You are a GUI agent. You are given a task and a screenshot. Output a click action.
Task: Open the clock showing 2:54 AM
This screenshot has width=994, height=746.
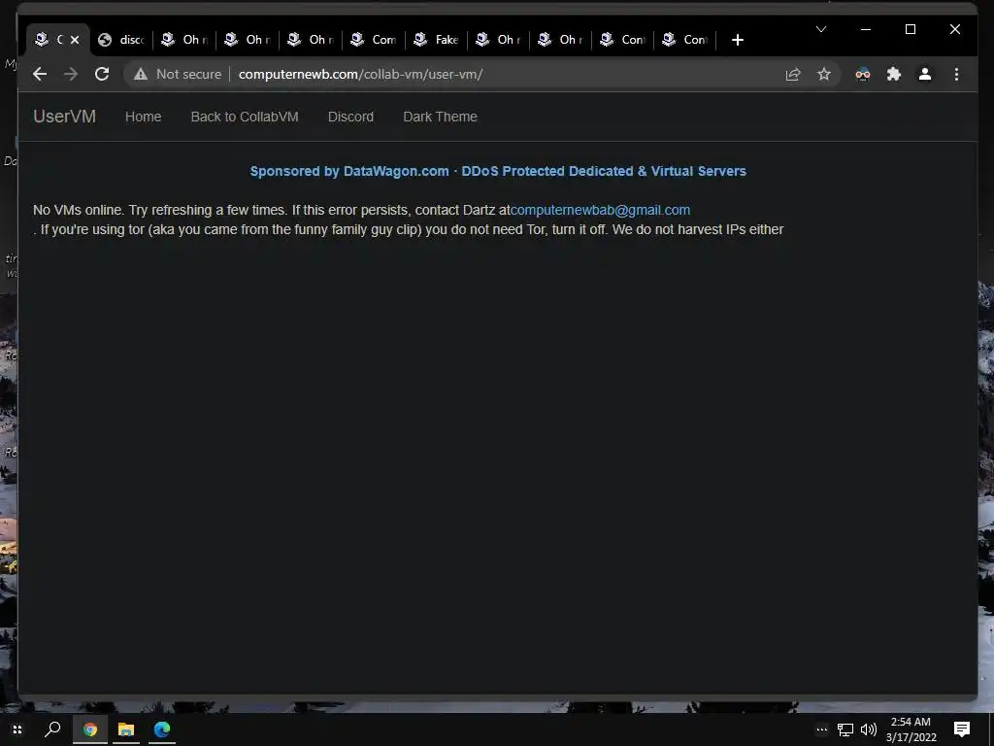pos(911,729)
